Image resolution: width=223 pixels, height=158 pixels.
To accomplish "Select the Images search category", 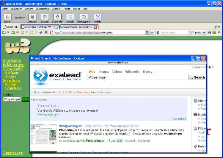I will (104, 72).
